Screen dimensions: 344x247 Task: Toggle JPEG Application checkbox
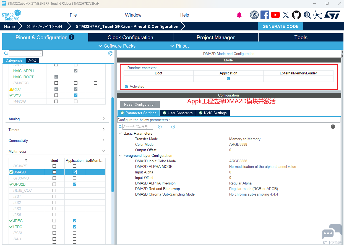(75, 221)
